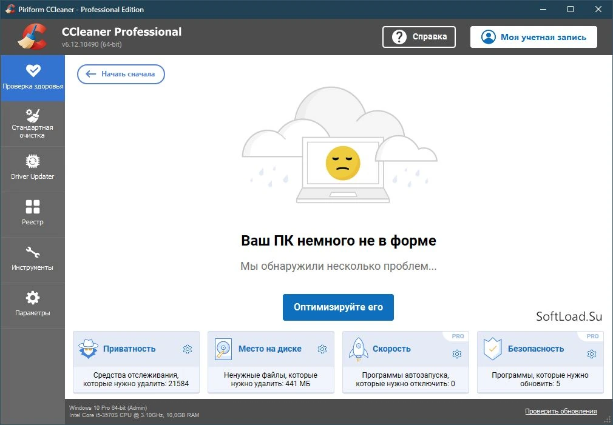This screenshot has height=425, width=613.
Task: Click Проверить обновления link
Action: pos(561,411)
